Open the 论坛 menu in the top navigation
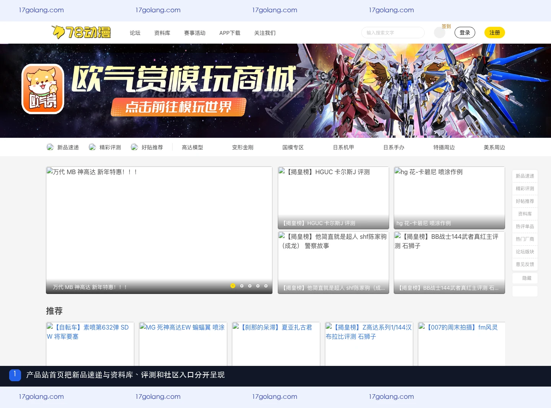This screenshot has height=408, width=551. click(x=135, y=33)
